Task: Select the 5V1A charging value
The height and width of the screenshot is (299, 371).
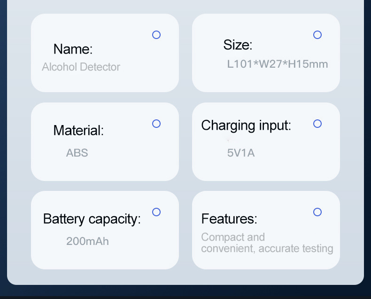Action: click(x=241, y=153)
